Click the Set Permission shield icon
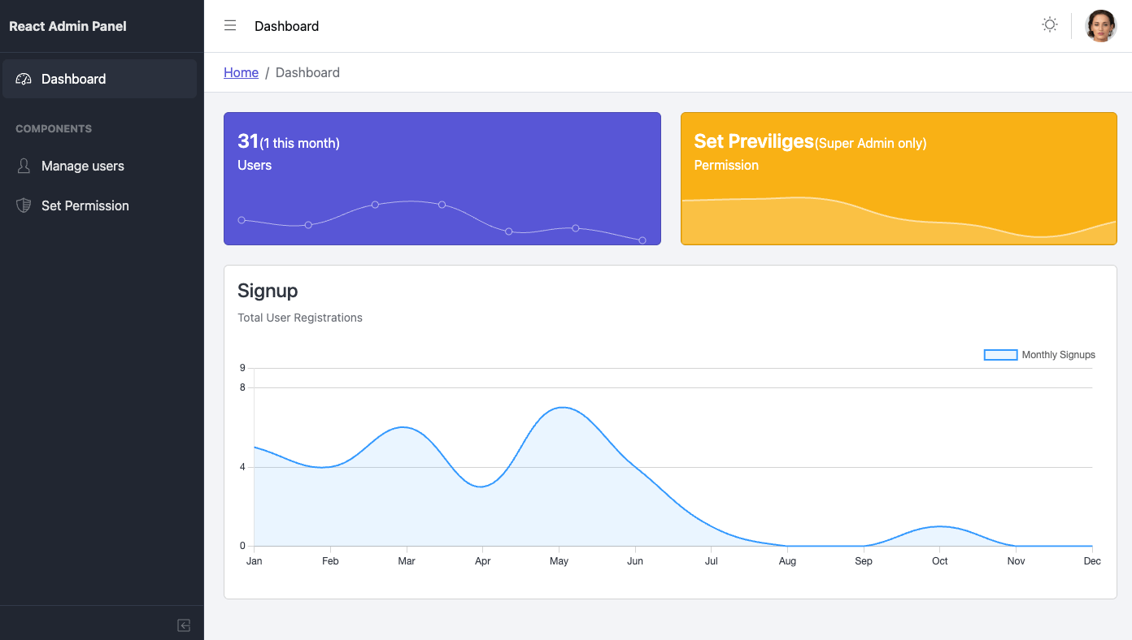This screenshot has height=640, width=1132. [24, 205]
